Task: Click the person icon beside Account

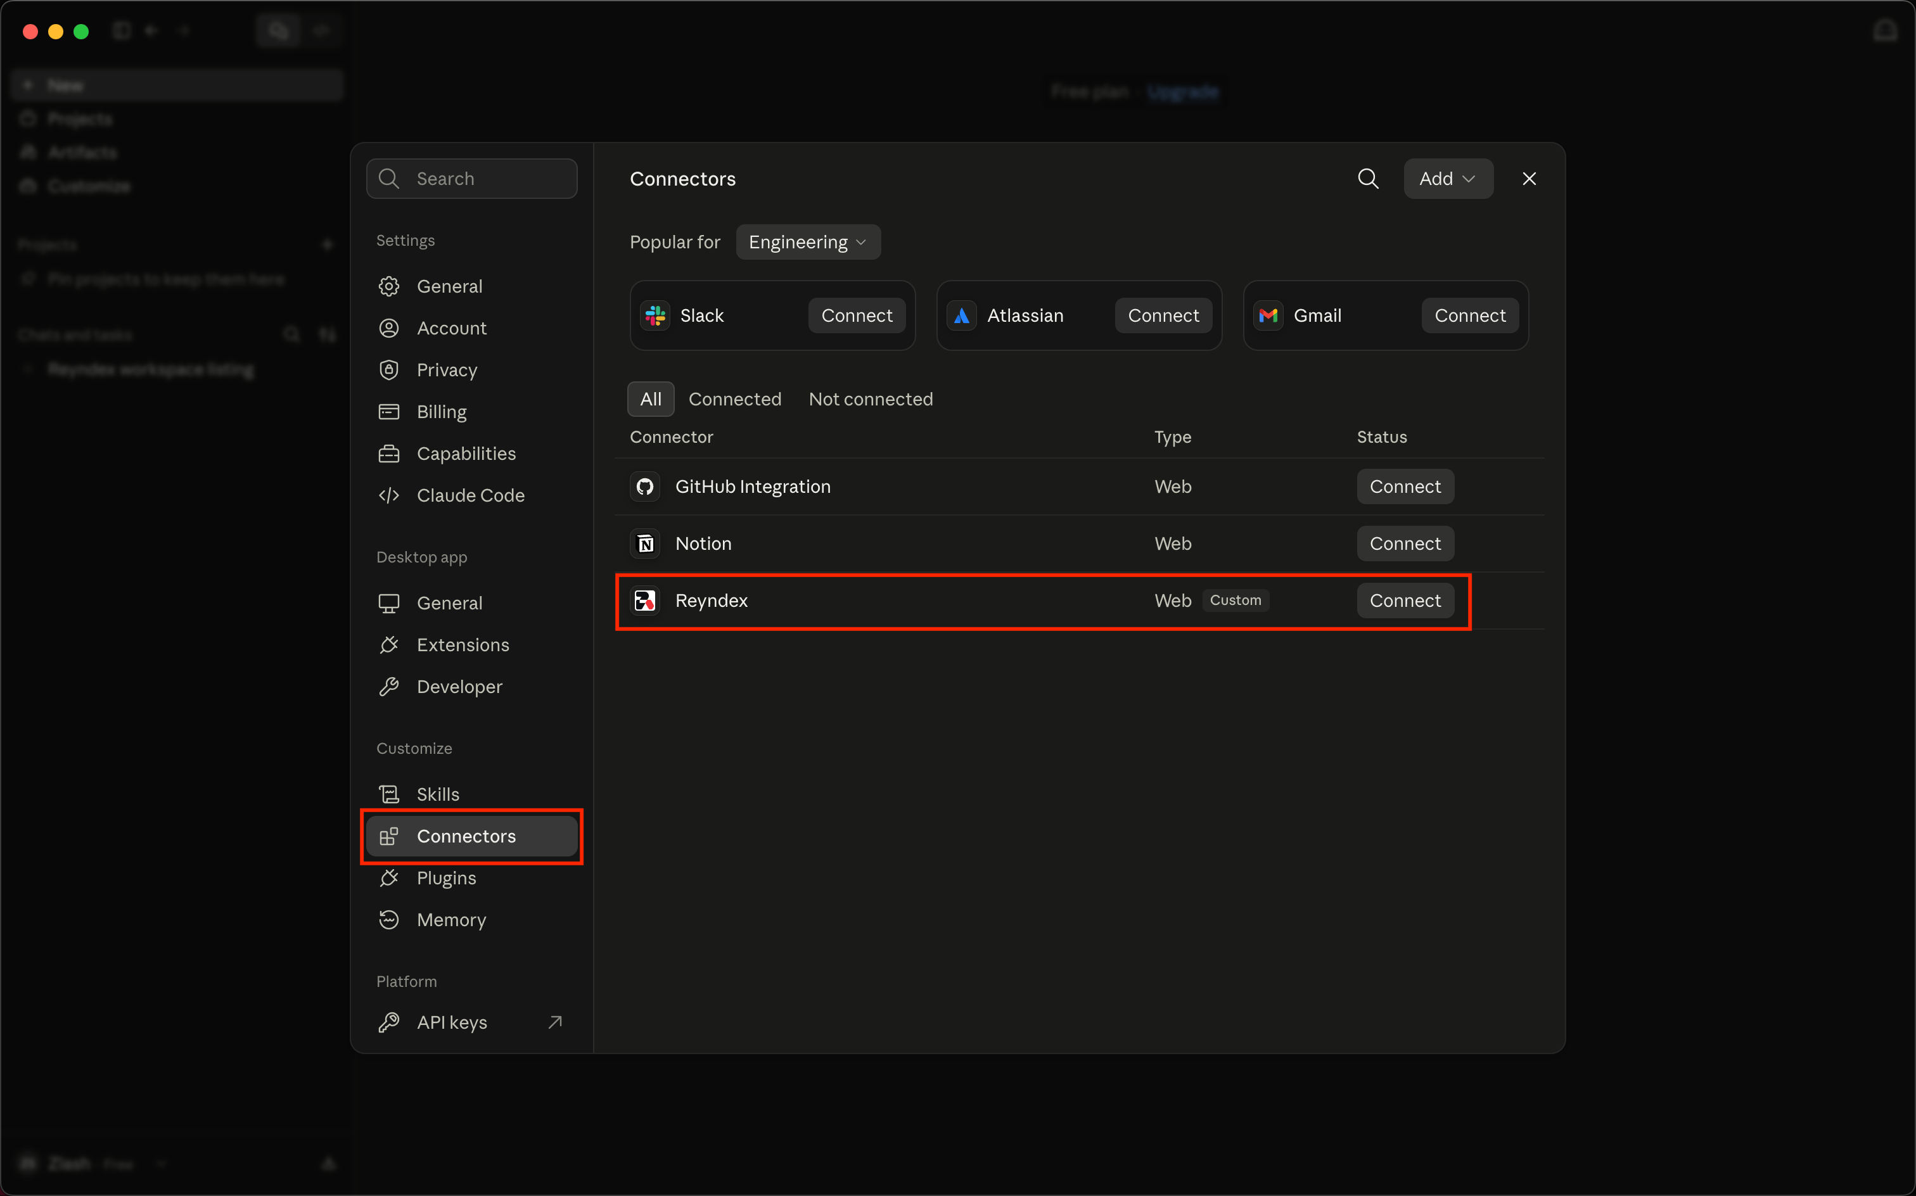Action: (x=388, y=328)
